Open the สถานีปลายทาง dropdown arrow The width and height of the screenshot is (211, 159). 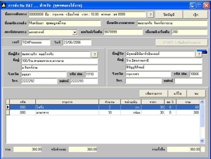pos(75,32)
